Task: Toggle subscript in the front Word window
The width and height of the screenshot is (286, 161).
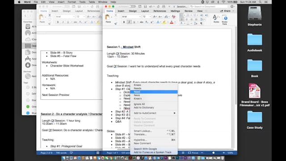Action: coord(147,22)
